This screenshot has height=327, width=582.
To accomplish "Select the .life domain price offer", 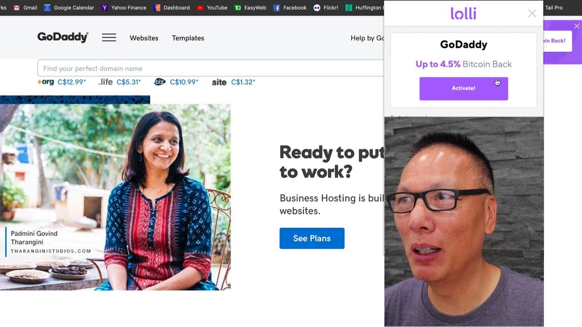I will pyautogui.click(x=120, y=82).
